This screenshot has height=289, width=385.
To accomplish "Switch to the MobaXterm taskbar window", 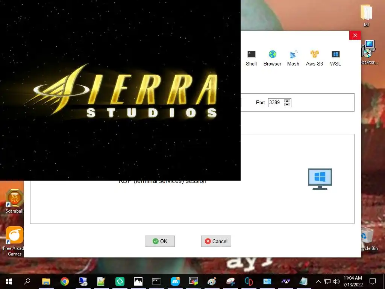I will [194, 281].
